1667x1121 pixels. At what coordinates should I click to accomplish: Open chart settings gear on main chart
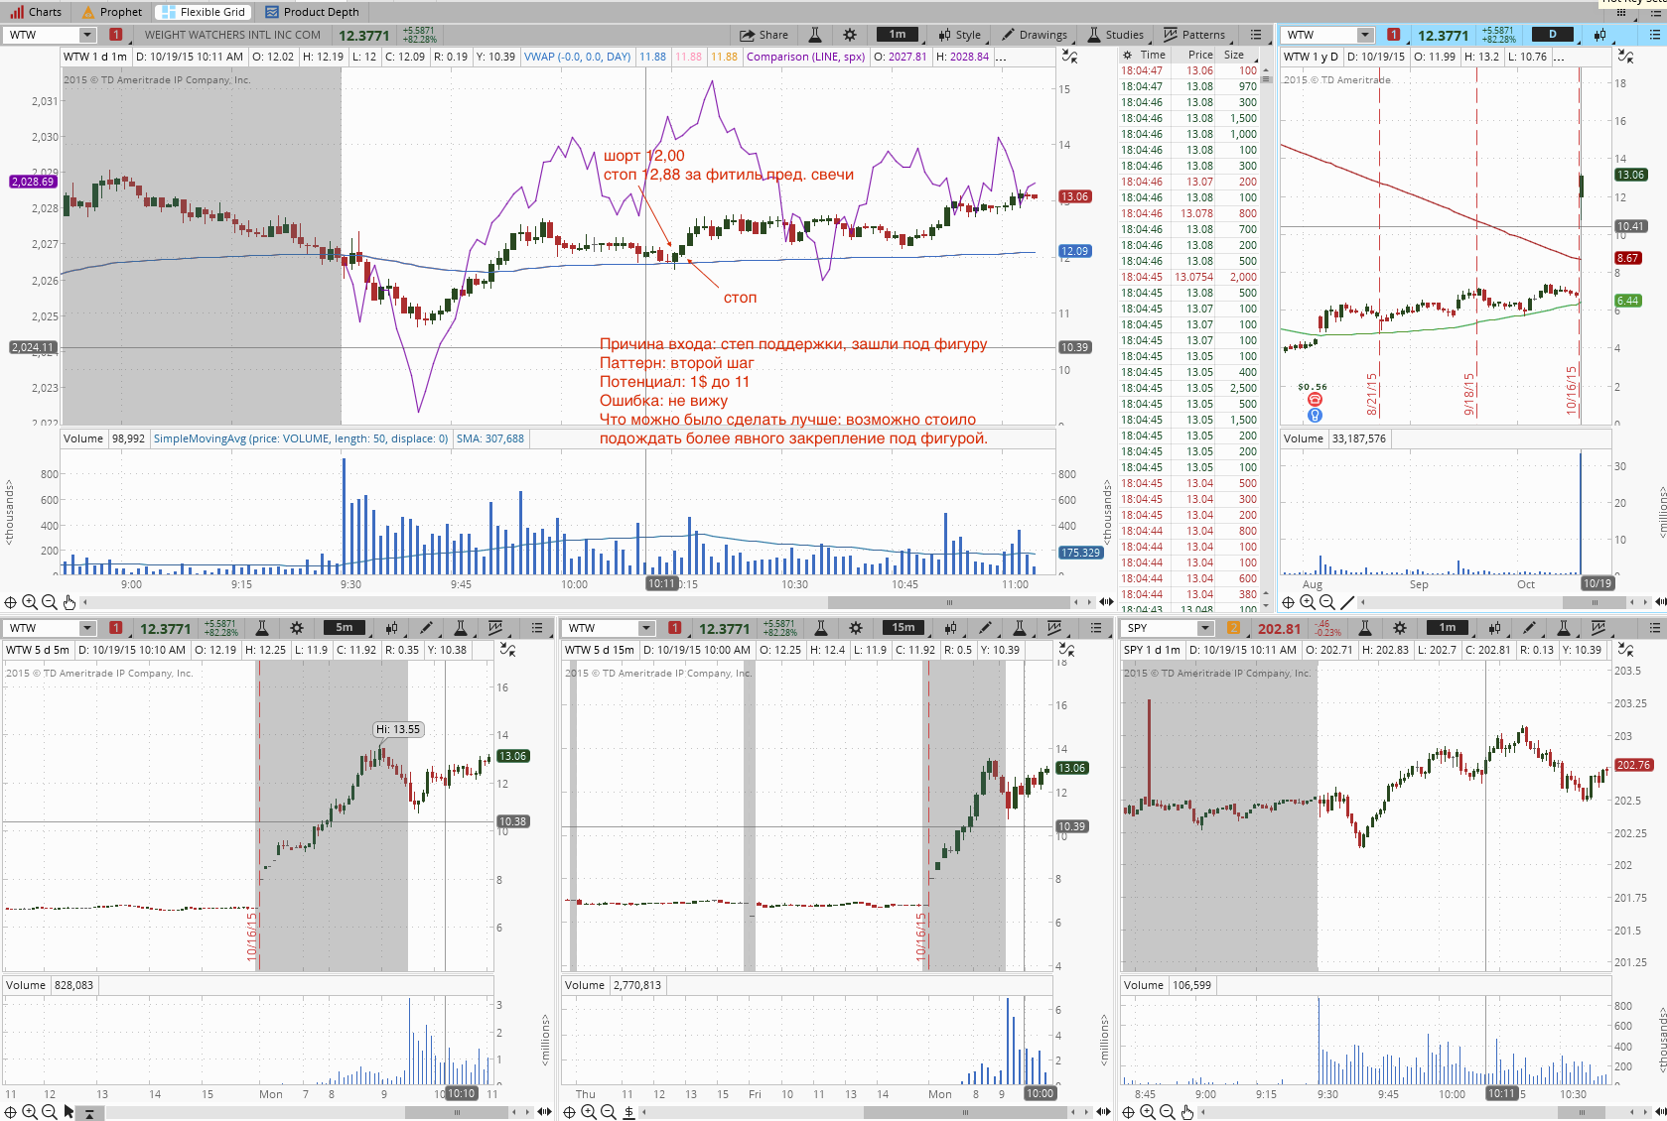850,35
